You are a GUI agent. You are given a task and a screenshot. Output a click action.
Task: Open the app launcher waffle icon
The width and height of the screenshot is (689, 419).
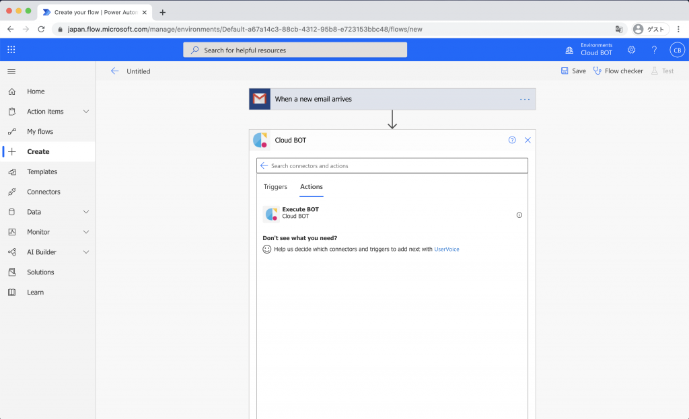tap(11, 50)
